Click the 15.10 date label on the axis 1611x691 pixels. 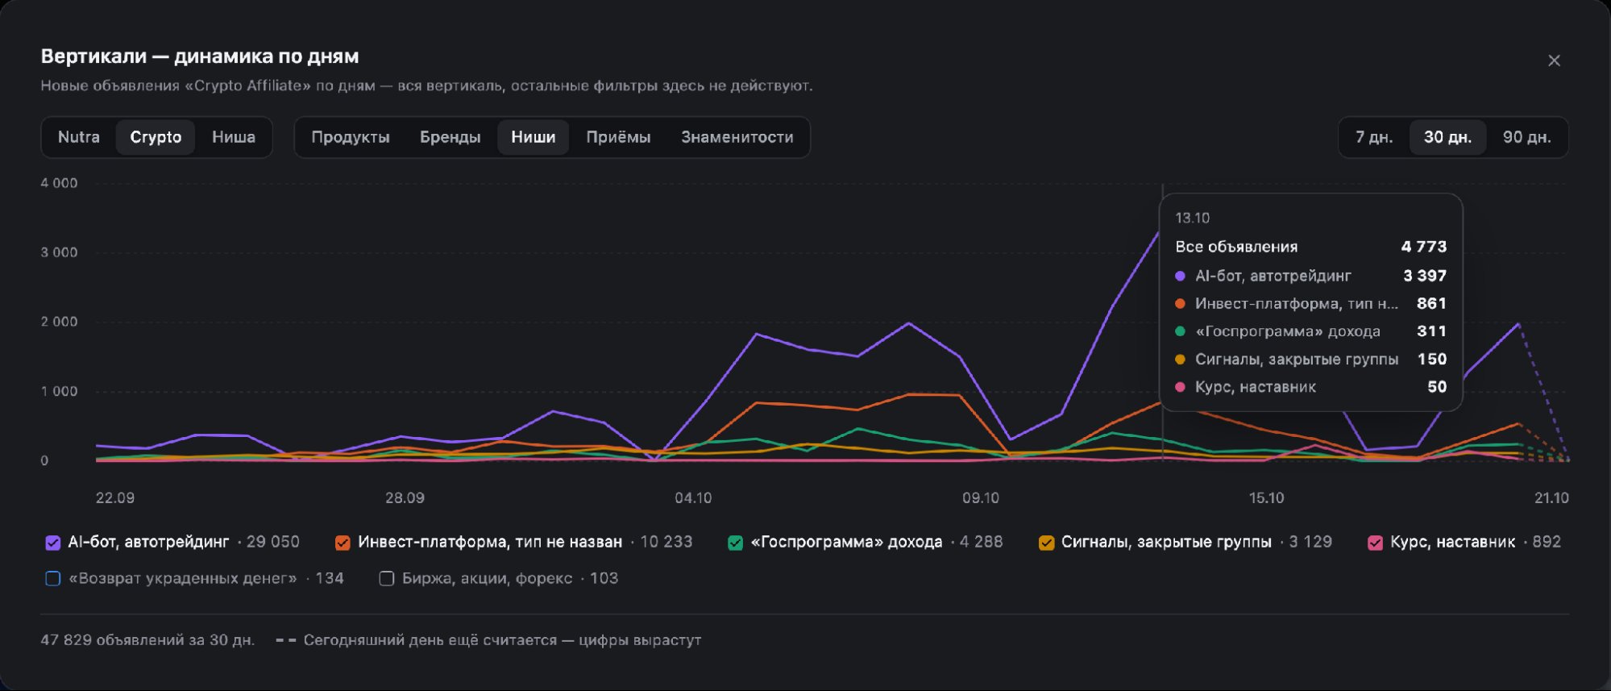[1266, 497]
